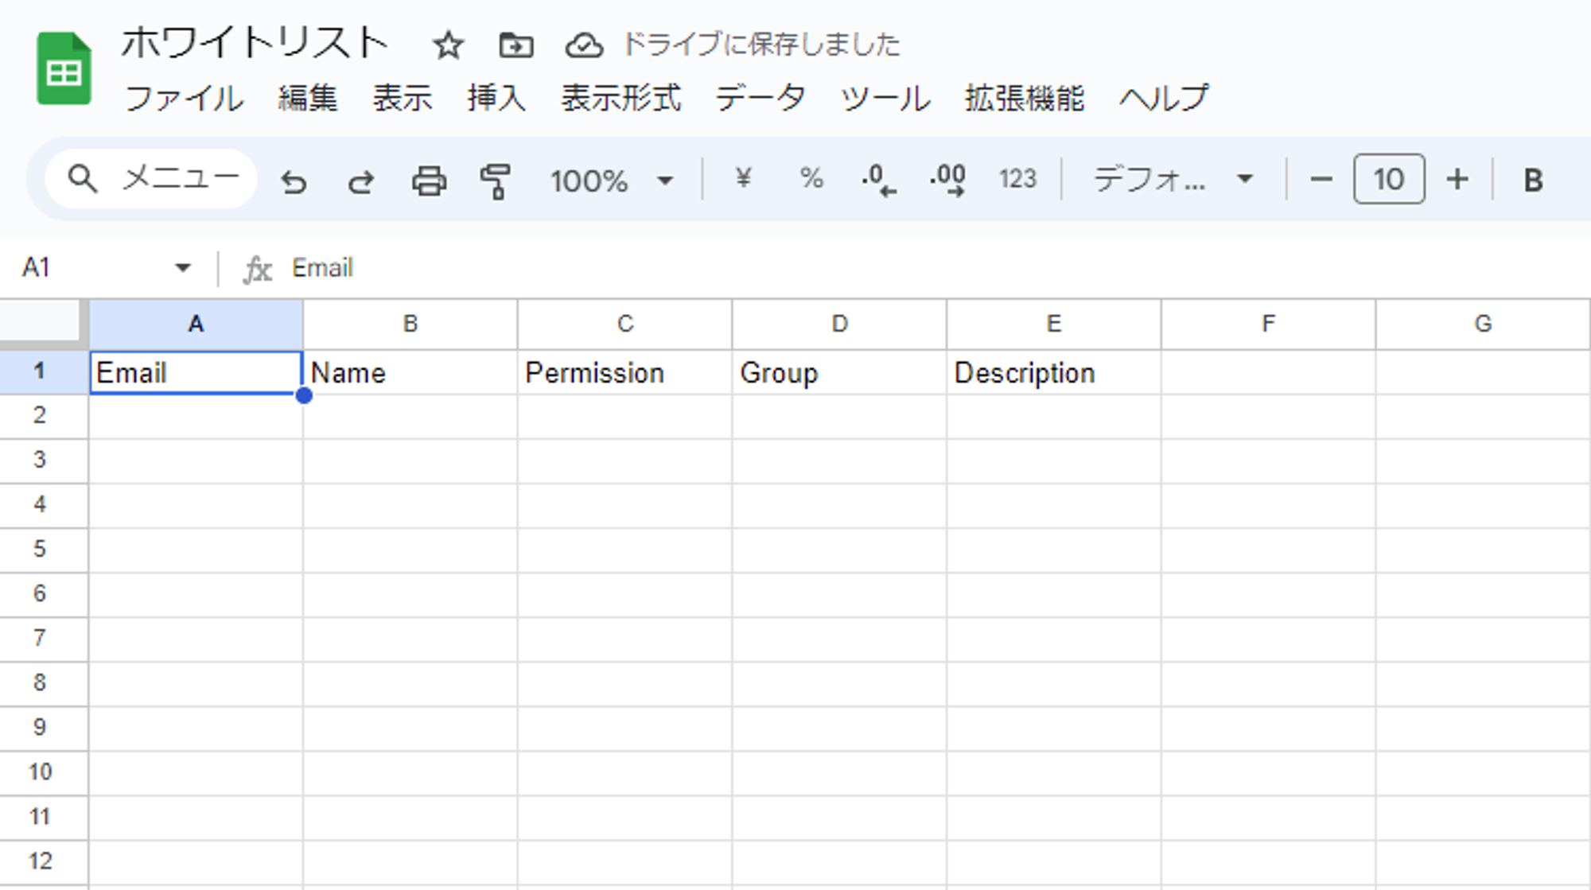This screenshot has height=890, width=1591.
Task: Star the ホワイトリスト document
Action: (x=448, y=45)
